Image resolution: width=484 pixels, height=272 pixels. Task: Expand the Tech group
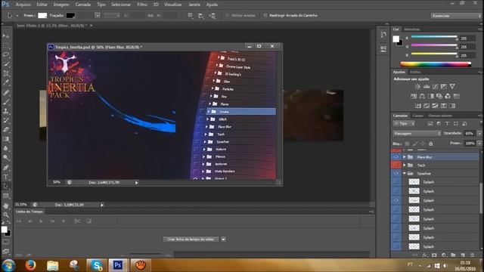point(405,165)
